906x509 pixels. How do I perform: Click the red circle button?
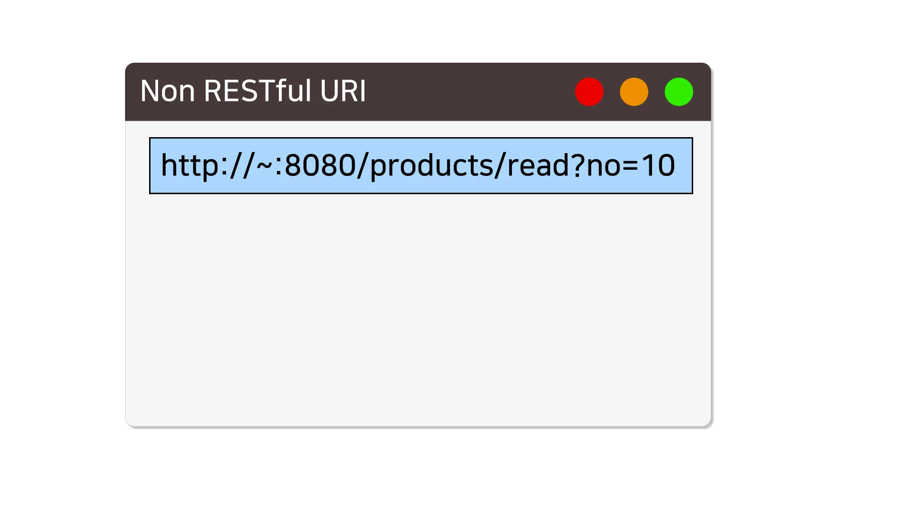(589, 92)
